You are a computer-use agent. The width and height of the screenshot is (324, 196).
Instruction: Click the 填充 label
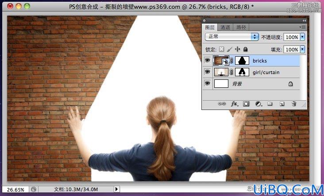277,50
